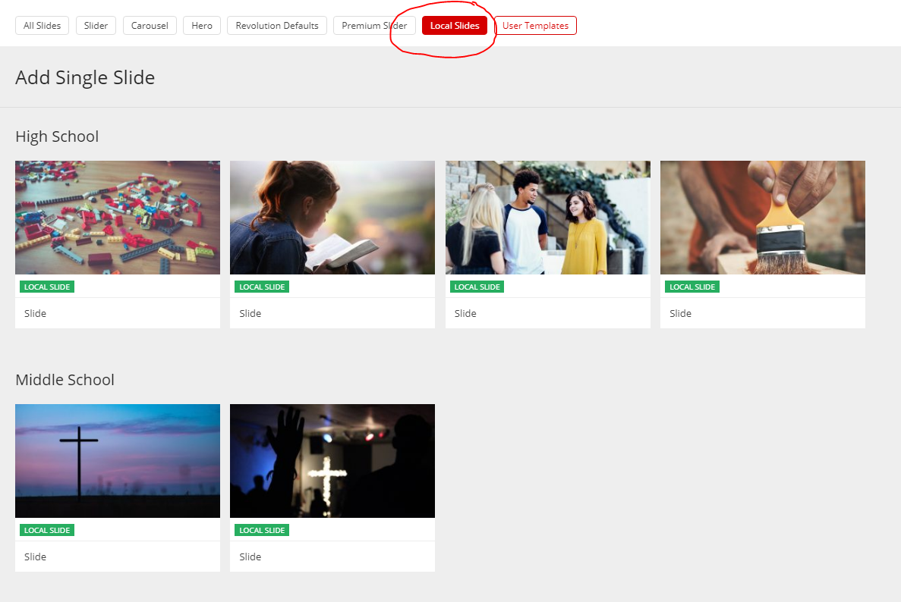The image size is (901, 602).
Task: Show Hero slide templates
Action: click(202, 26)
